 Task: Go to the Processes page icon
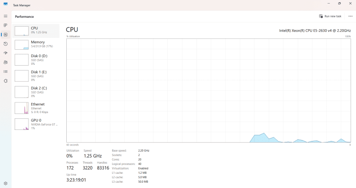5,25
